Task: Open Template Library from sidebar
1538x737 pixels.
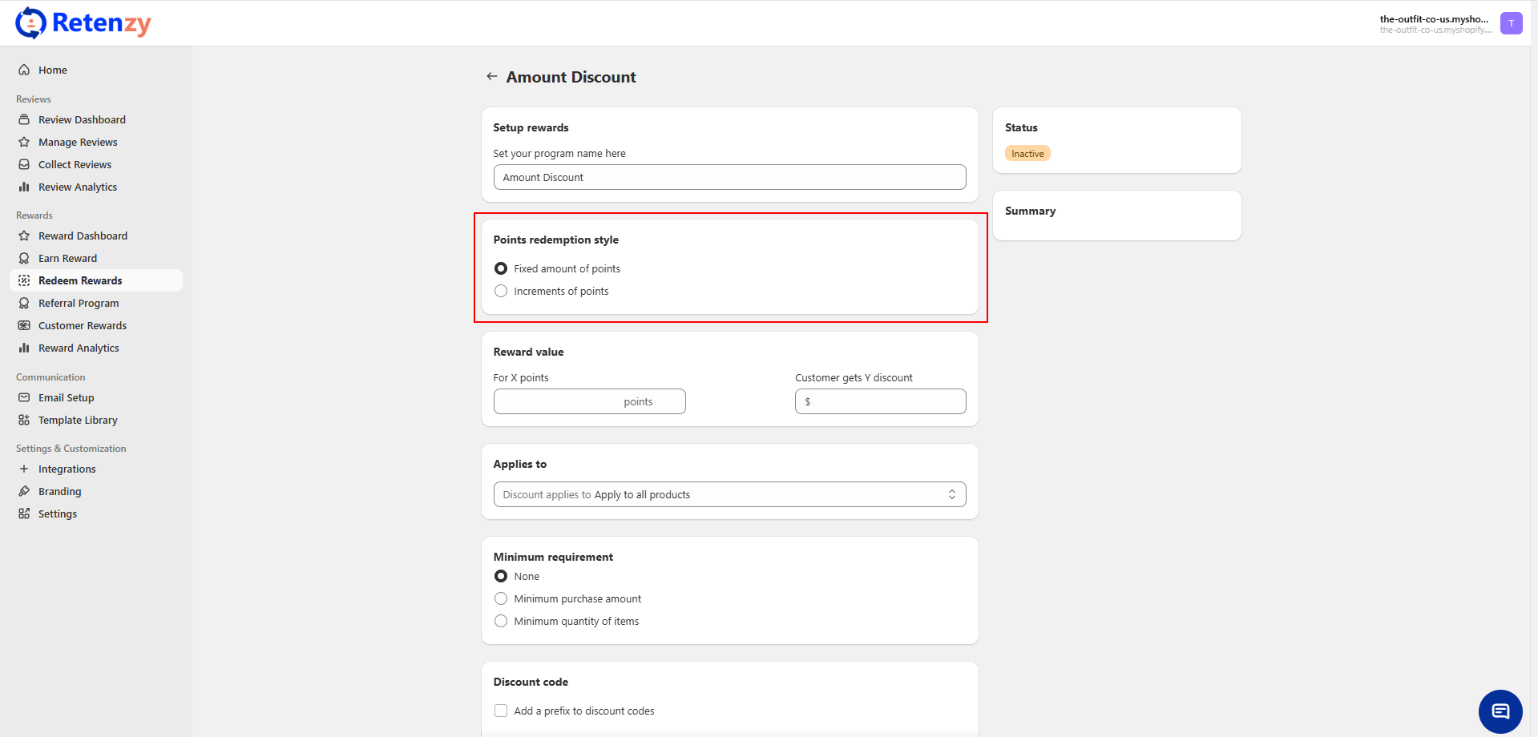Action: (78, 421)
